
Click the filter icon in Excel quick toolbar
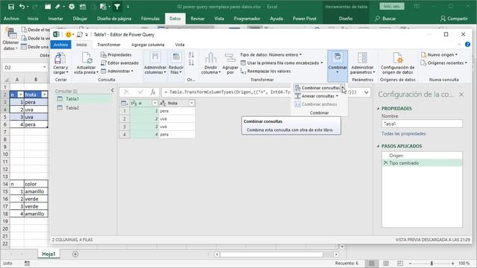(x=117, y=7)
